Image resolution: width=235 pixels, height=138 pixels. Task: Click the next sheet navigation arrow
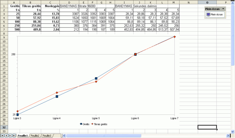pos(10,136)
